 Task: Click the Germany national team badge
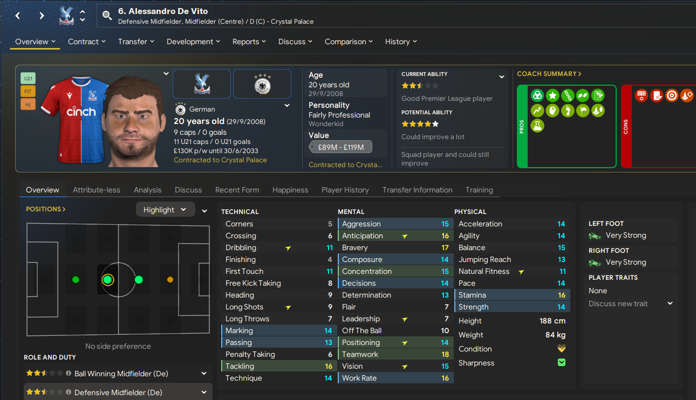coord(262,84)
